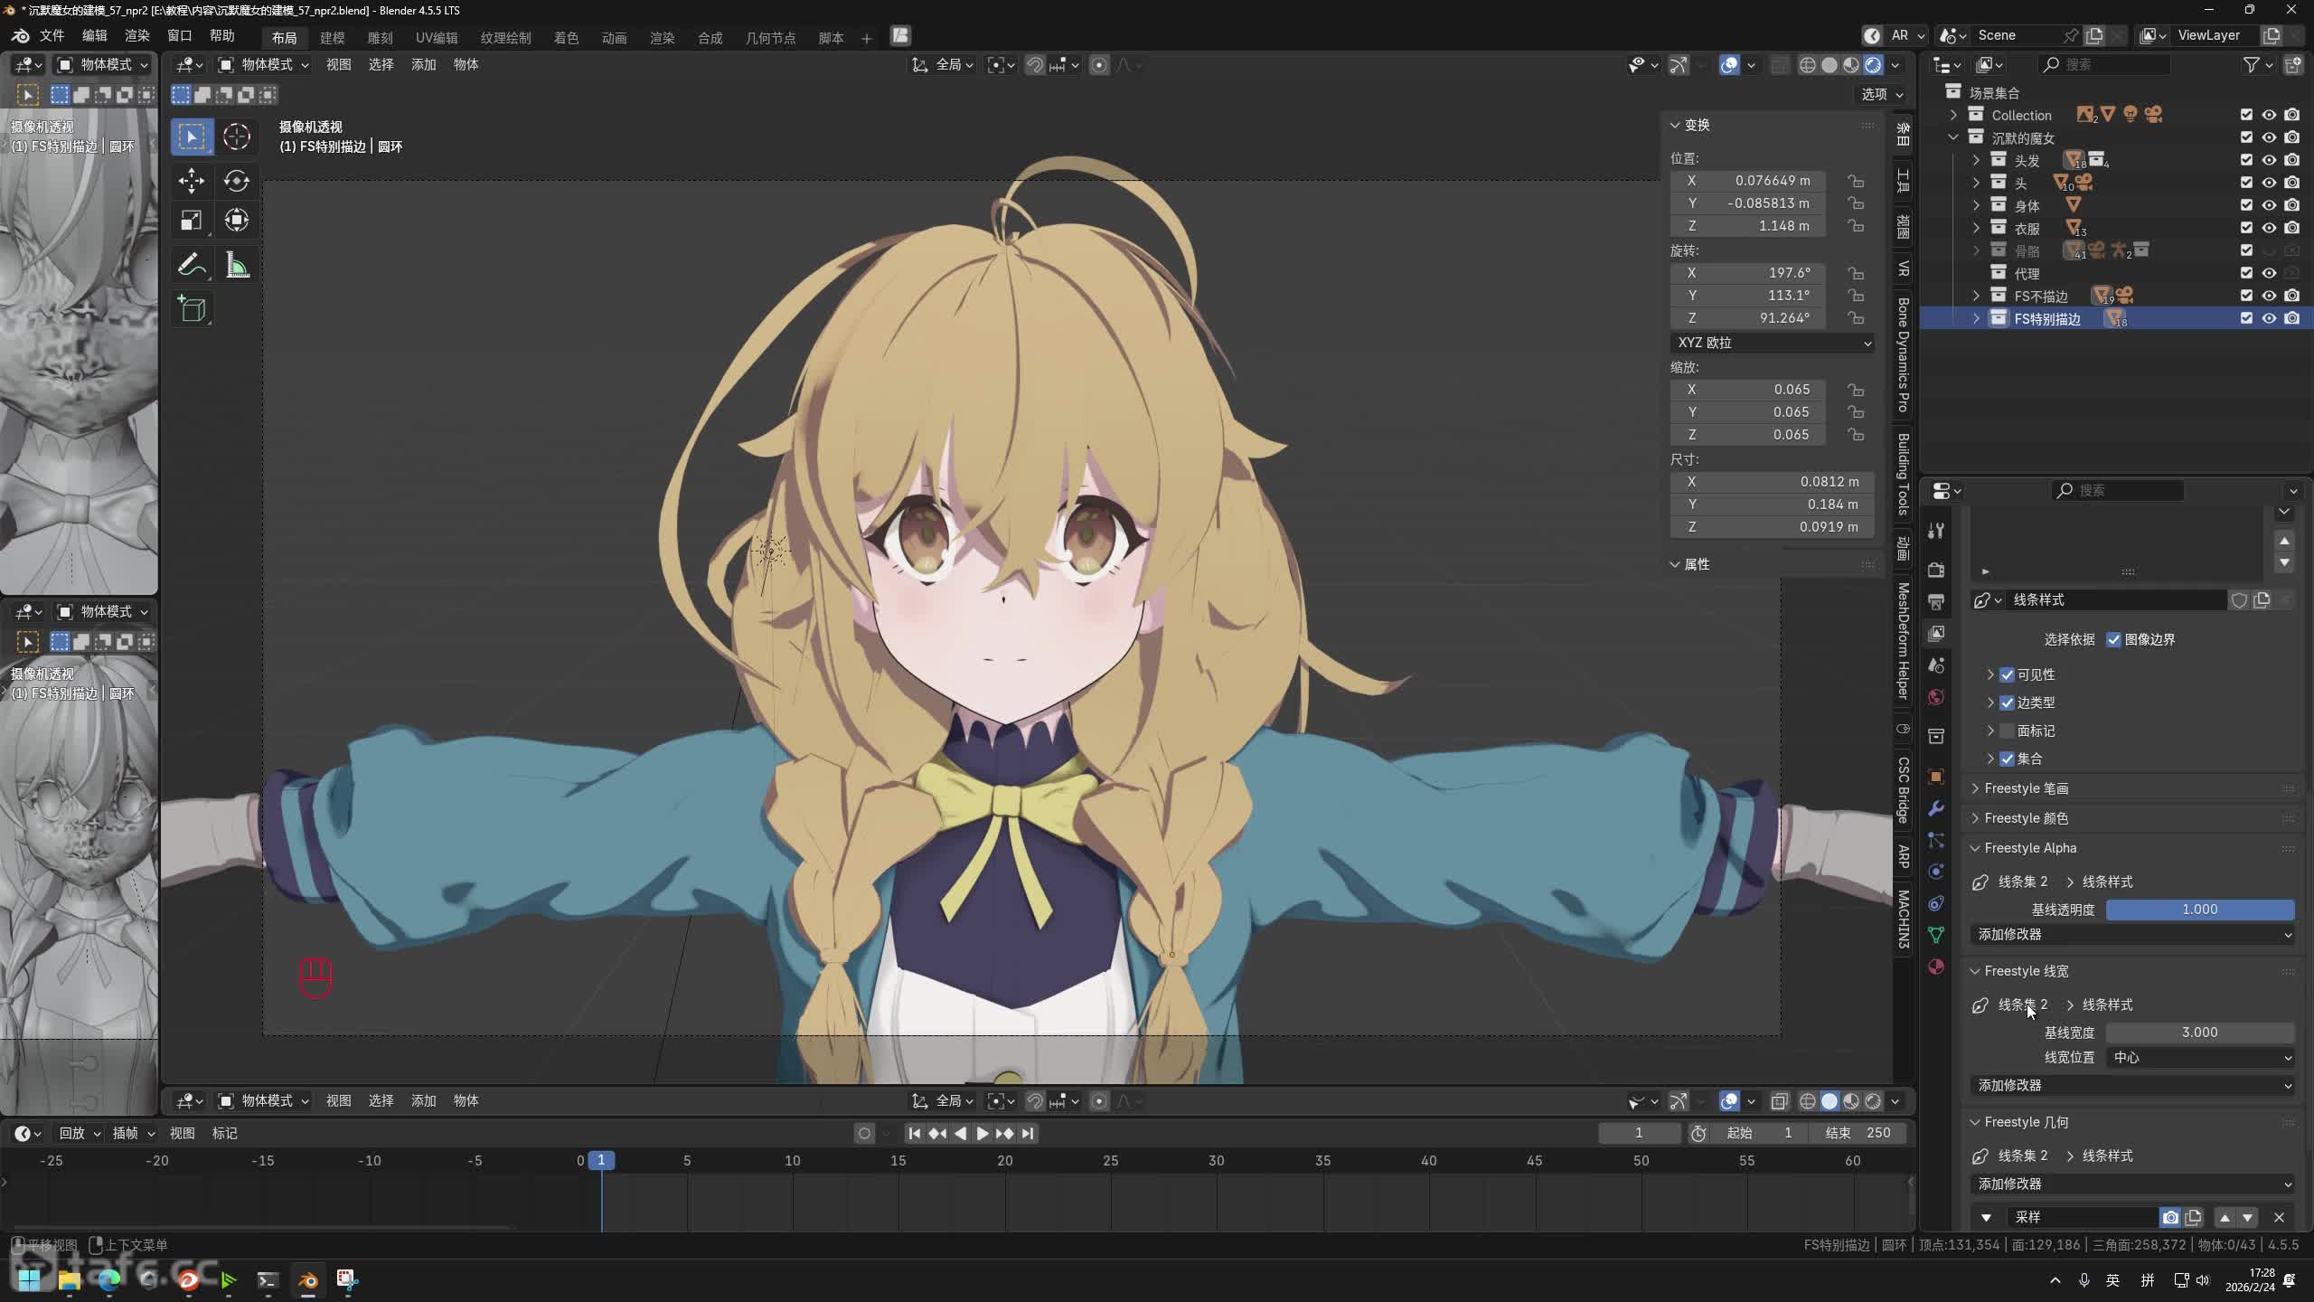This screenshot has width=2314, height=1302.
Task: Open the XYZ 欧拉 rotation mode dropdown
Action: 1772,343
